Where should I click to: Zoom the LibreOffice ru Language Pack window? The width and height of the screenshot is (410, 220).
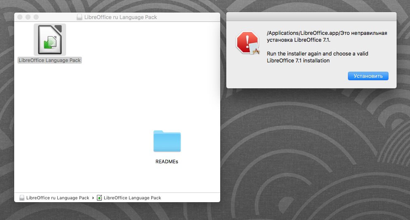36,17
